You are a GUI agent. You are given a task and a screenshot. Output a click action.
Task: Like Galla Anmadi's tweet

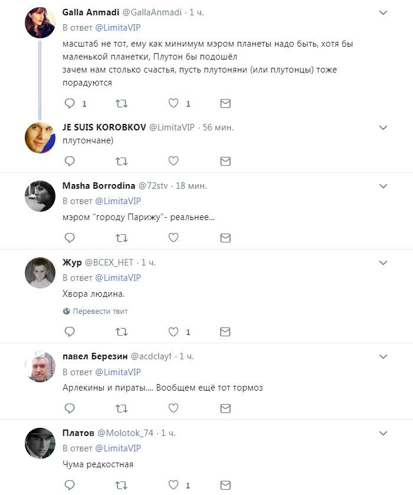[173, 103]
